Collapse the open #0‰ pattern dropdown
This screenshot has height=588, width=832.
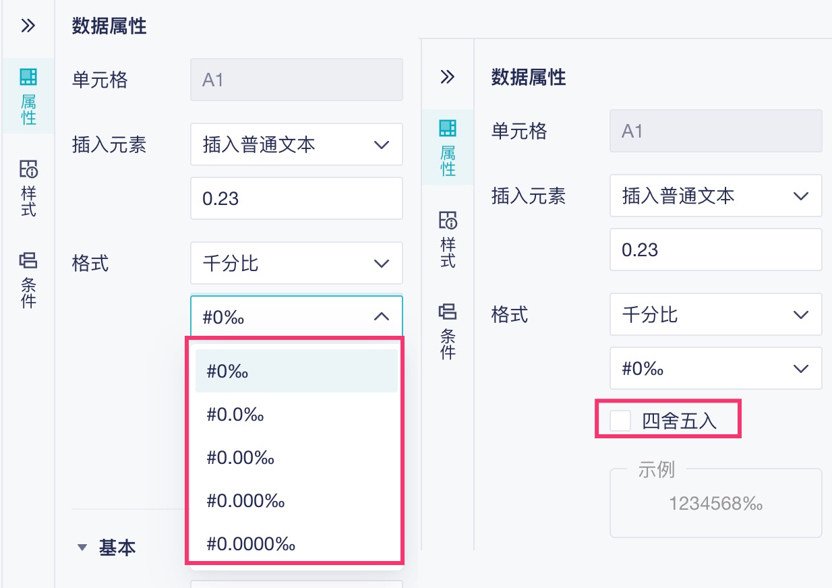pyautogui.click(x=381, y=316)
